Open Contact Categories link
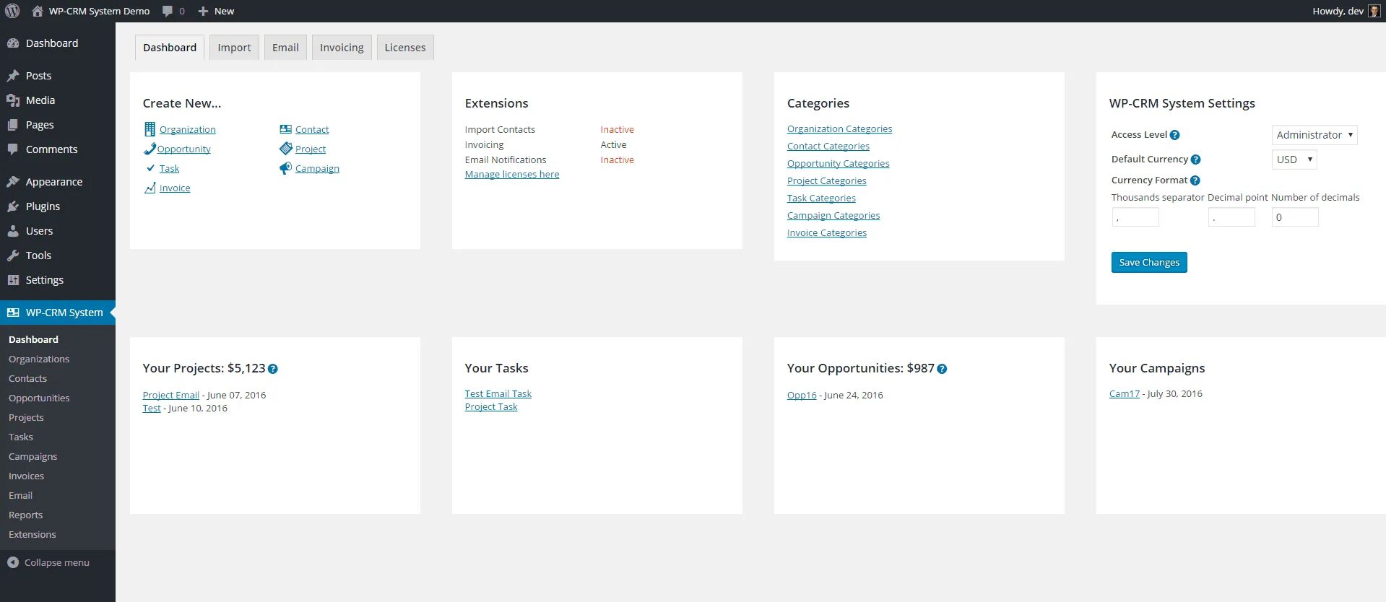The height and width of the screenshot is (602, 1386). [828, 147]
